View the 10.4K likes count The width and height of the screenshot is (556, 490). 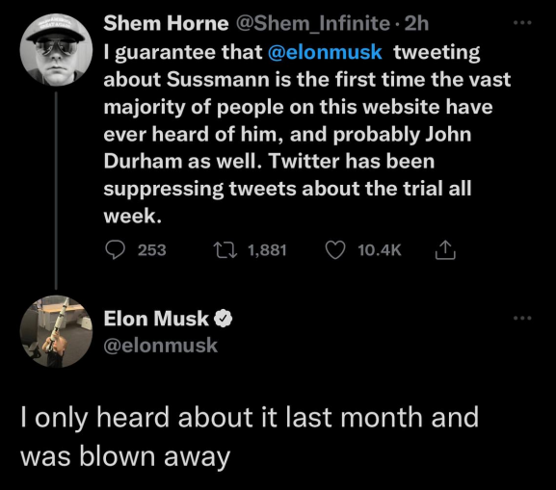point(380,250)
